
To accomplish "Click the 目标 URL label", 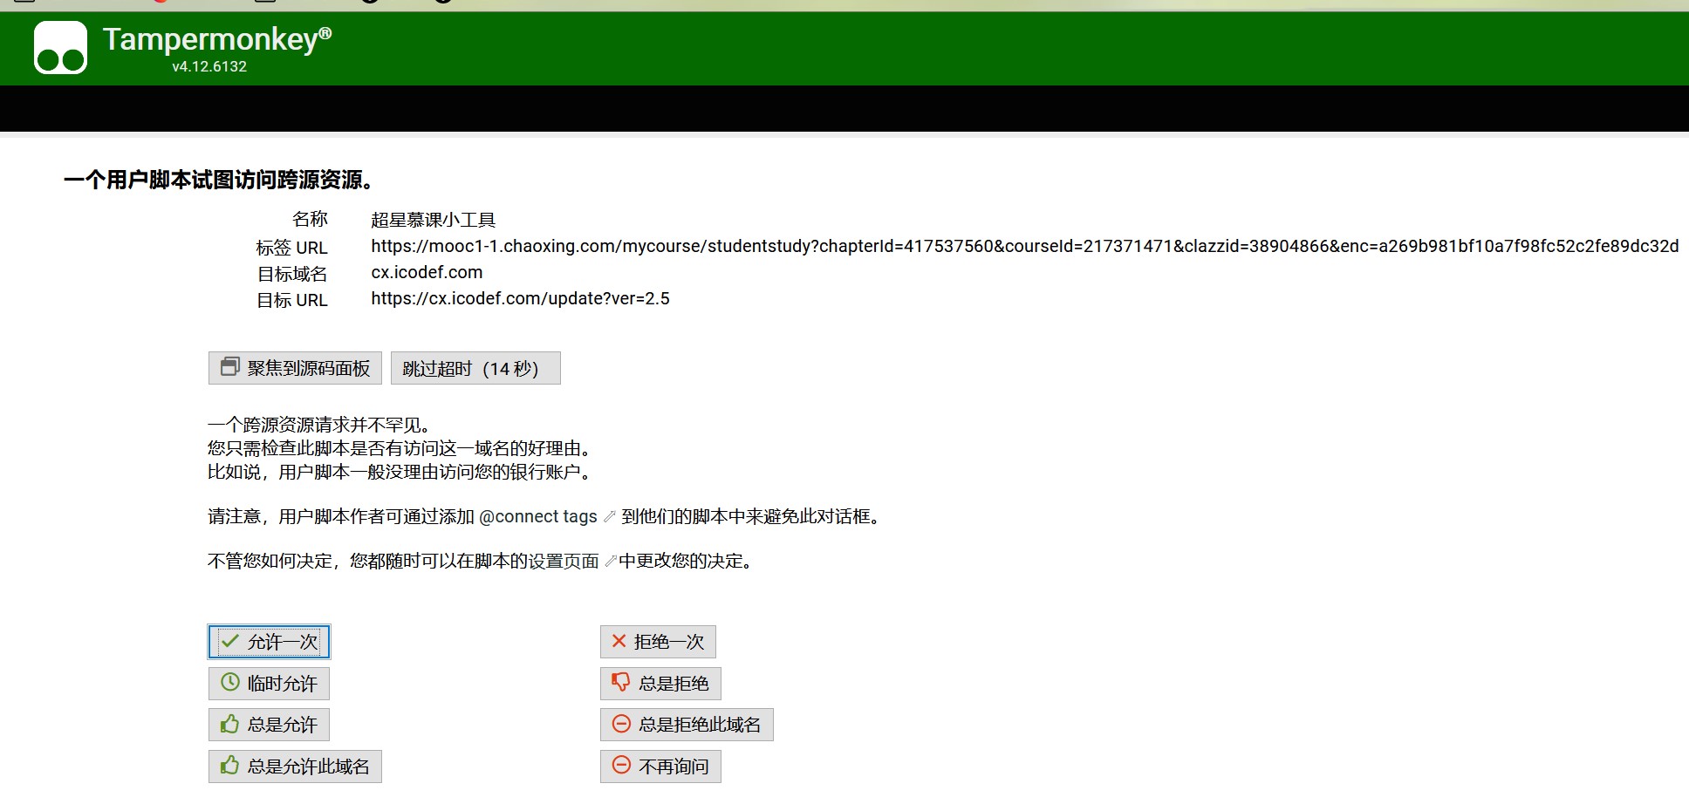I will point(291,300).
